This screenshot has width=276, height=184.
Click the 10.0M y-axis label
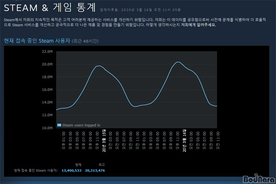pyautogui.click(x=47, y=128)
